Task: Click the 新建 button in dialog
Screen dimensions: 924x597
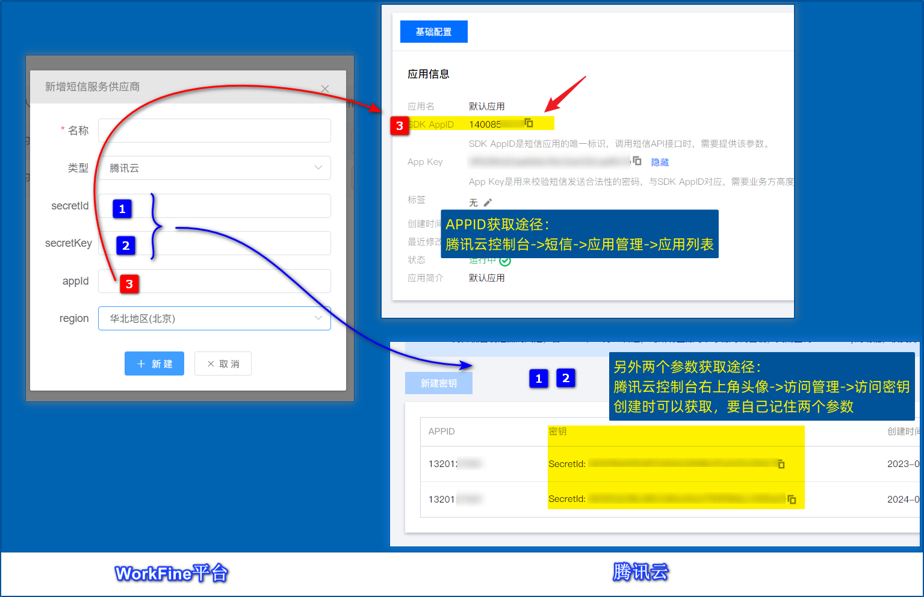Action: [x=154, y=363]
